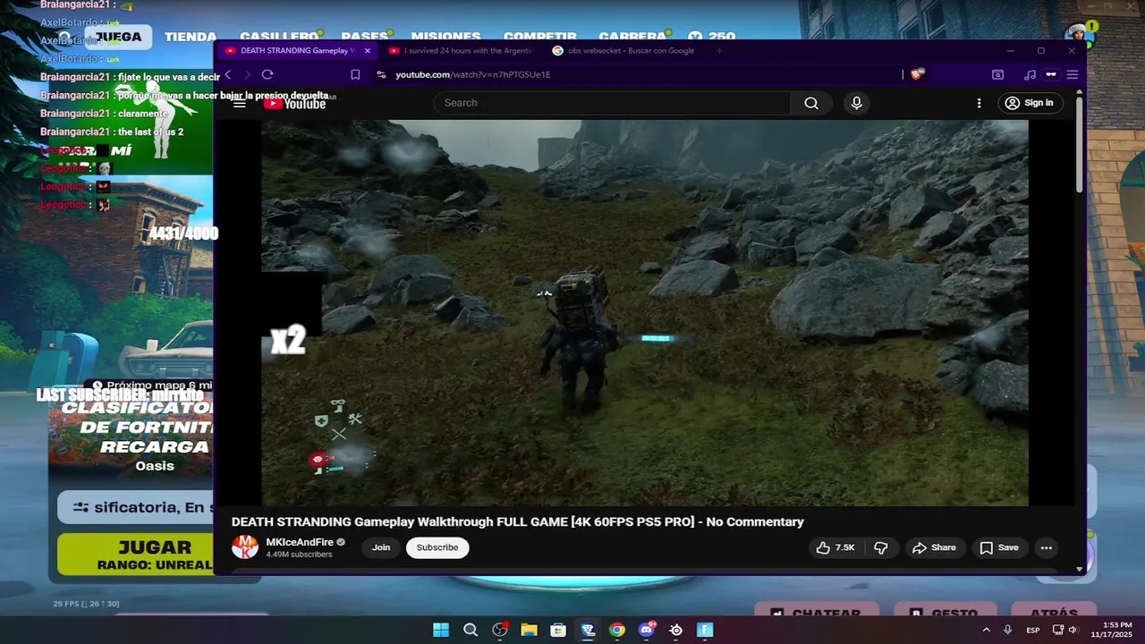This screenshot has width=1145, height=644.
Task: Focus the YouTube Search field
Action: 613,103
